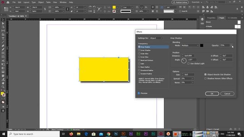Click the shadow angle dial

(x=184, y=61)
